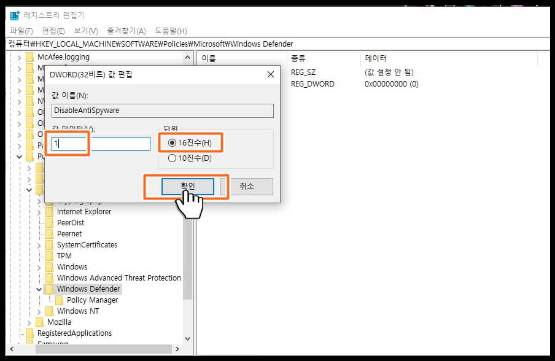Close the DWORD edit dialog
Viewport: 555px width, 361px height.
tap(271, 74)
